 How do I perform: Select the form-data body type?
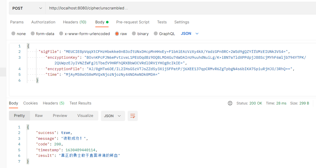coord(33,33)
